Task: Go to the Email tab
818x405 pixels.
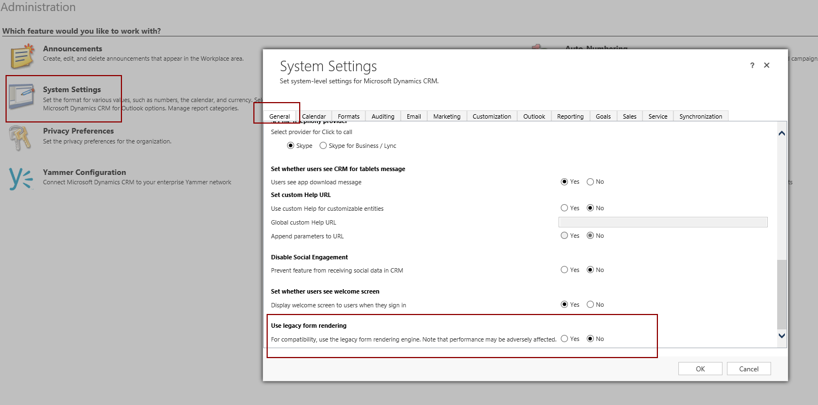Action: tap(413, 116)
